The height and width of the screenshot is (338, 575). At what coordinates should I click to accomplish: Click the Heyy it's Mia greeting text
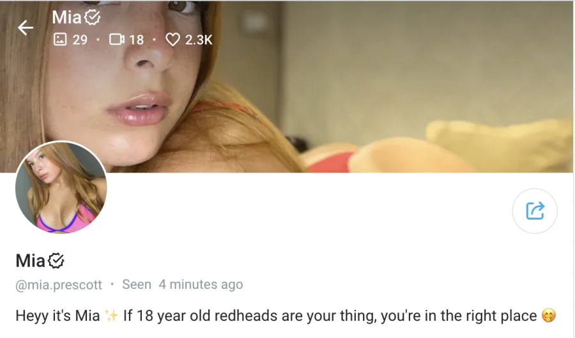57,316
